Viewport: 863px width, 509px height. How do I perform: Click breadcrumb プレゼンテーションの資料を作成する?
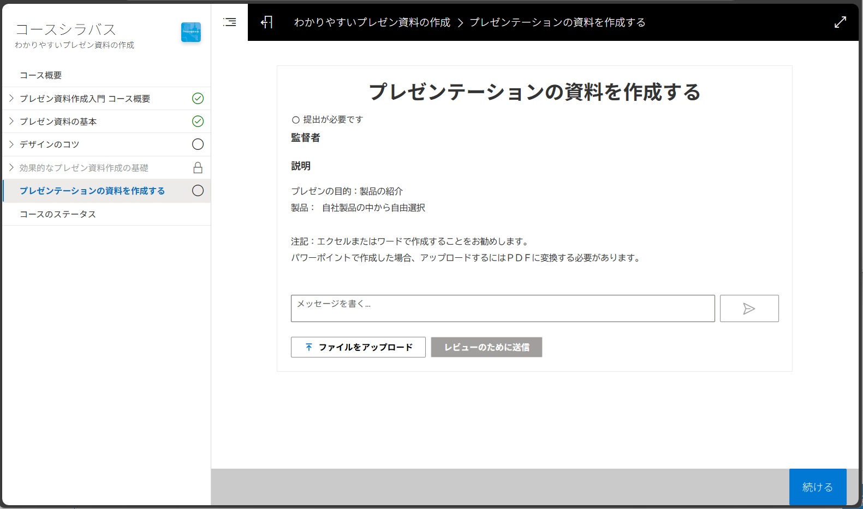click(557, 22)
